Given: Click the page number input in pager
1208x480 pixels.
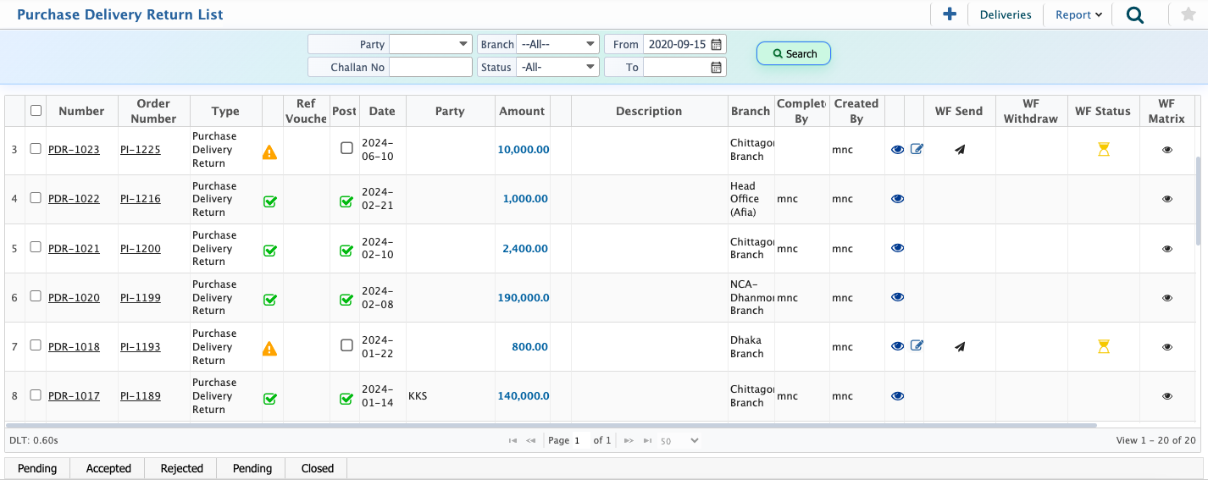Looking at the screenshot, I should coord(580,440).
